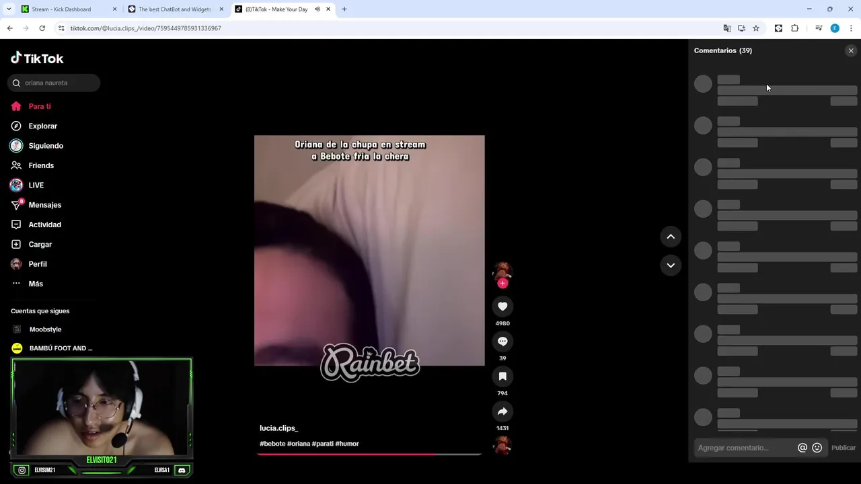Click the address bar URL
861x484 pixels.
[146, 28]
